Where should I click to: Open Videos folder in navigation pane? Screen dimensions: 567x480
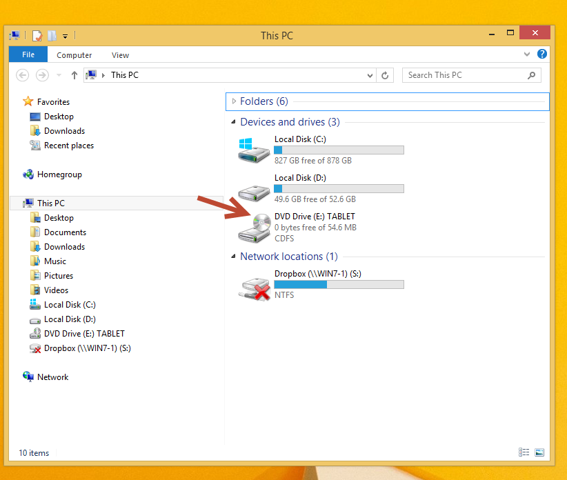(56, 290)
